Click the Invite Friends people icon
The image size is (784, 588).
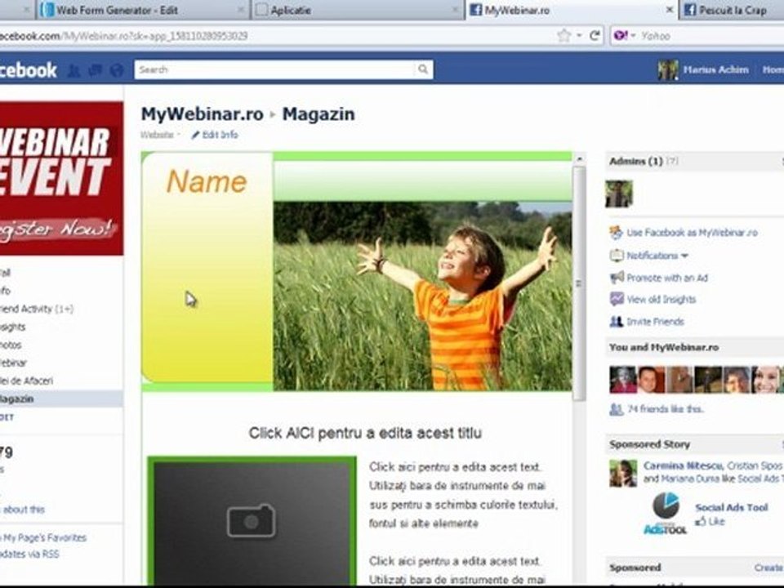[x=617, y=322]
